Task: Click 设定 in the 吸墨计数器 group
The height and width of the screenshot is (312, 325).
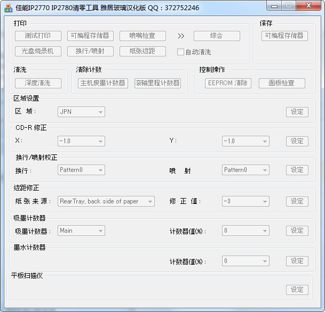Action: (x=297, y=231)
